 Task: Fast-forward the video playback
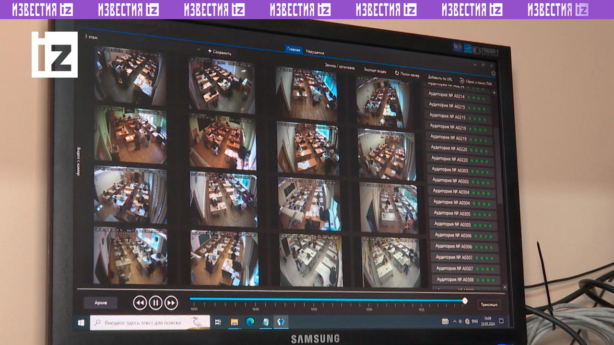[x=171, y=303]
